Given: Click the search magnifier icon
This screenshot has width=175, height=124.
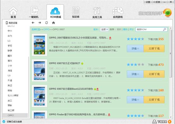Looking at the screenshot, I should point(165,29).
